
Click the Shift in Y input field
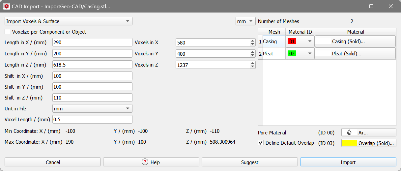pyautogui.click(x=92, y=87)
